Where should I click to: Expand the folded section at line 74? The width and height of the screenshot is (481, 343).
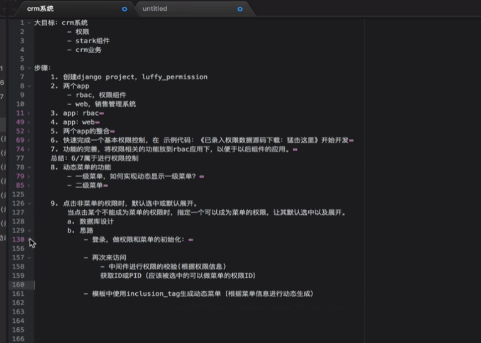tap(29, 150)
